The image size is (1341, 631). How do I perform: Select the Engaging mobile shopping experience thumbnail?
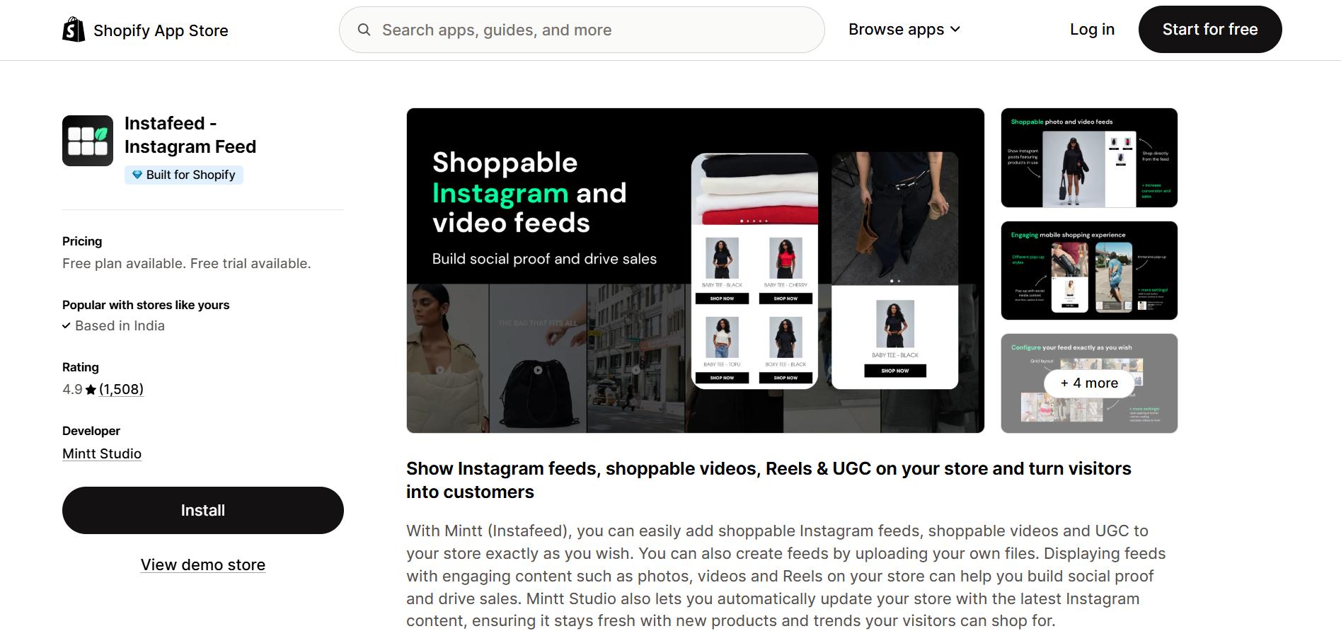tap(1089, 270)
